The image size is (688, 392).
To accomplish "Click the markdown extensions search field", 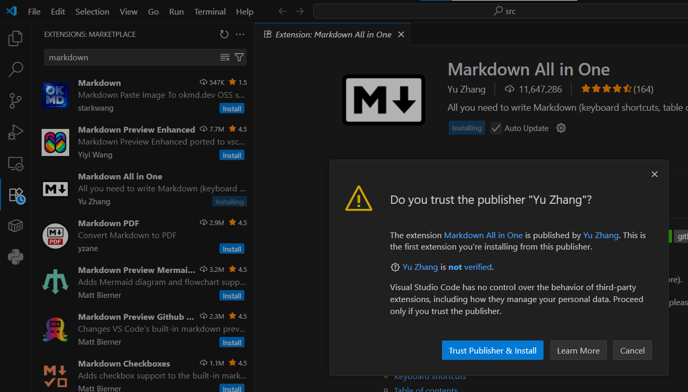I will point(130,57).
